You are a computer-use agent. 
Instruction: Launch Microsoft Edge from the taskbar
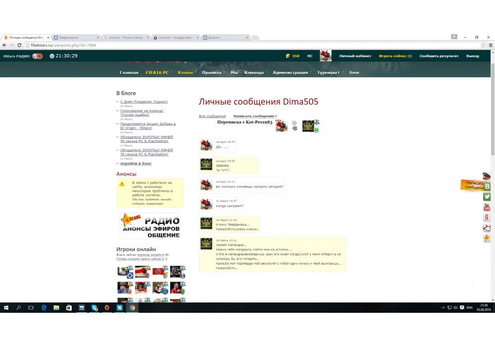pyautogui.click(x=44, y=307)
